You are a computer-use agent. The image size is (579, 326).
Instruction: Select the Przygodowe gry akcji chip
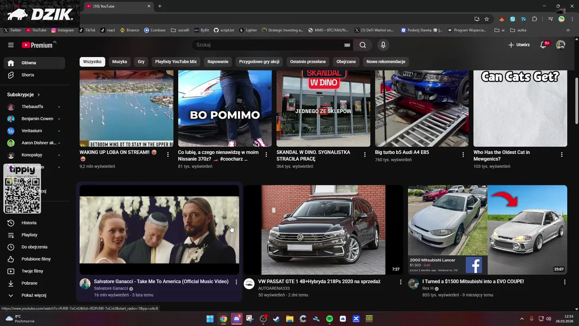(259, 62)
